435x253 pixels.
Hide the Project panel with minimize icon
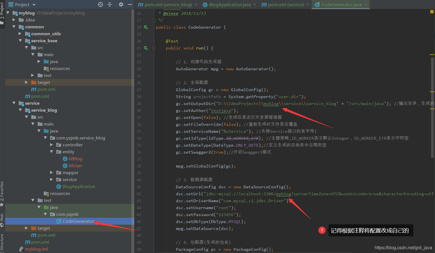[x=130, y=4]
